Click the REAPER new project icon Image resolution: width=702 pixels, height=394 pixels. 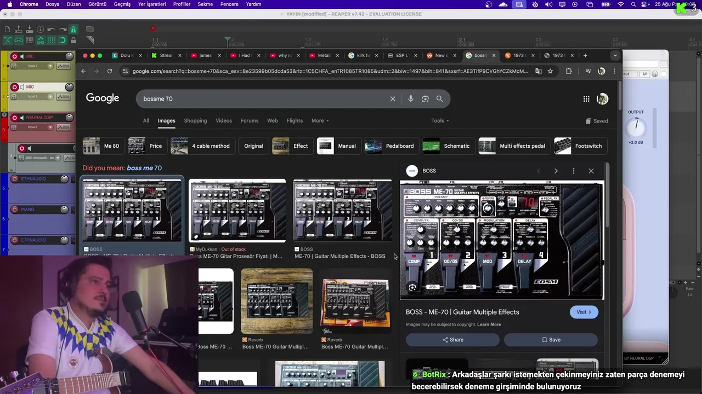[x=8, y=30]
